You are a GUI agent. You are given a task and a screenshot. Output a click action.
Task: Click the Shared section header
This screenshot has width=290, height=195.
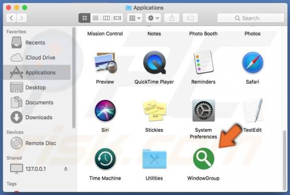[14, 158]
